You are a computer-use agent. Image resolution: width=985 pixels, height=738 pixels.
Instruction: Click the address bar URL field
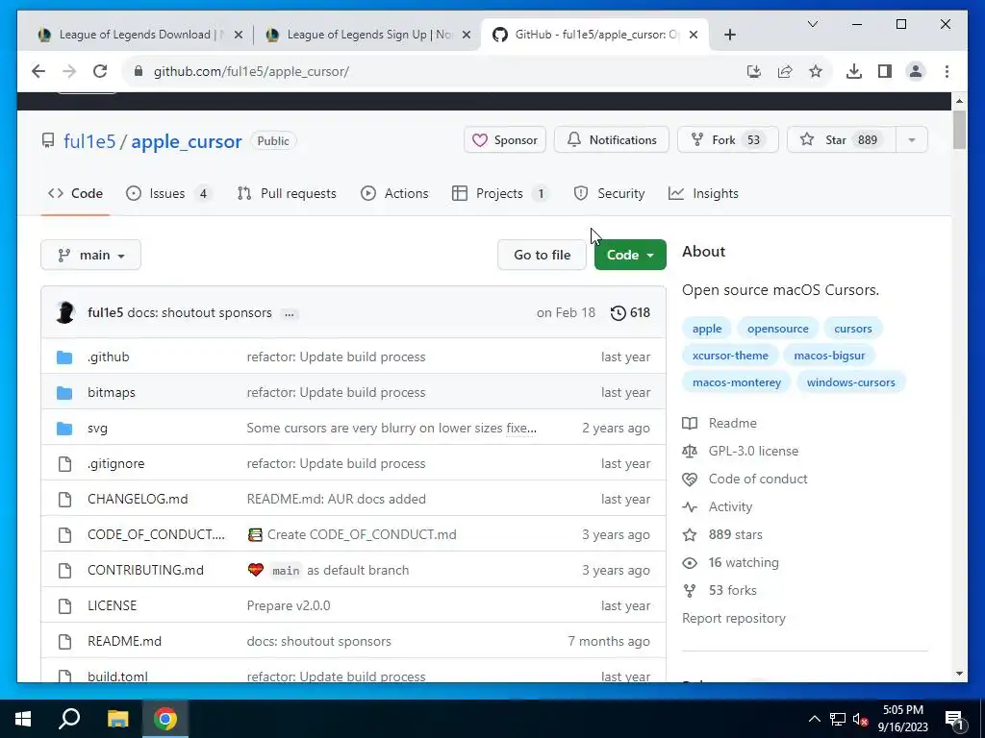tap(434, 71)
